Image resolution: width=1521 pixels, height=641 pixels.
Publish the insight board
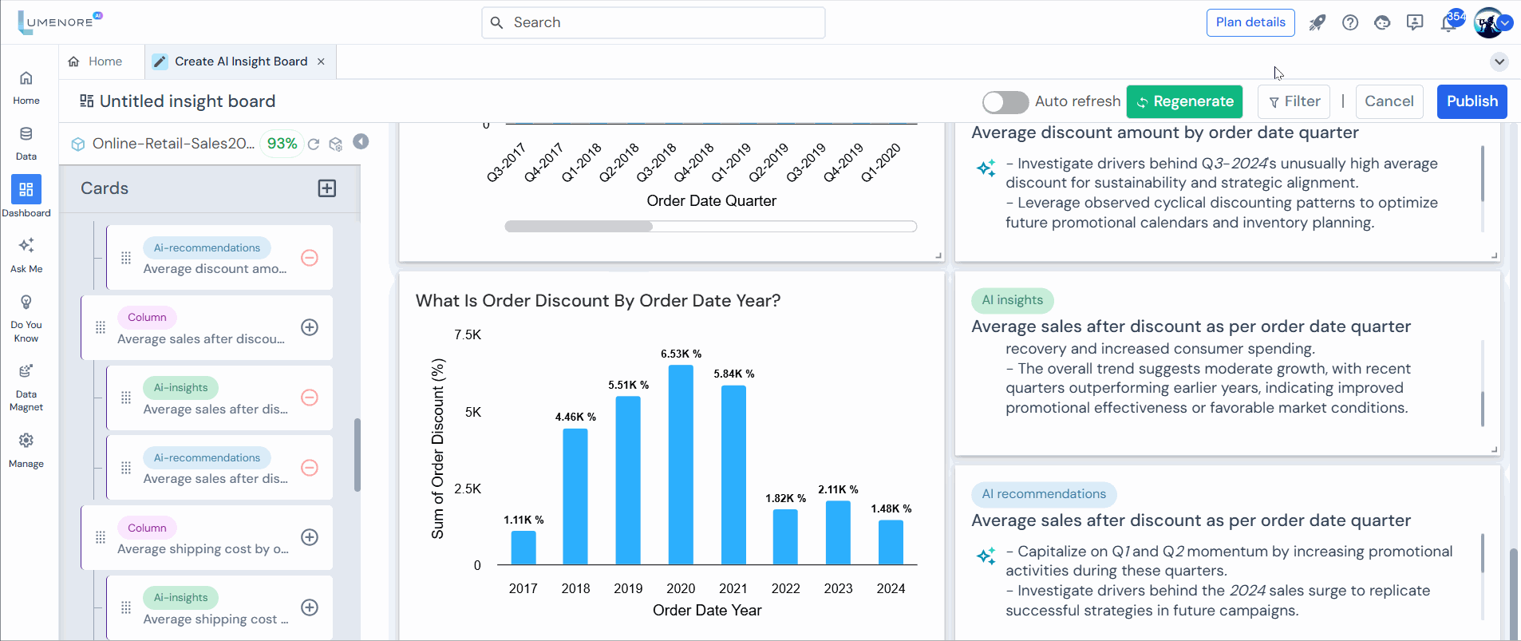pyautogui.click(x=1472, y=102)
